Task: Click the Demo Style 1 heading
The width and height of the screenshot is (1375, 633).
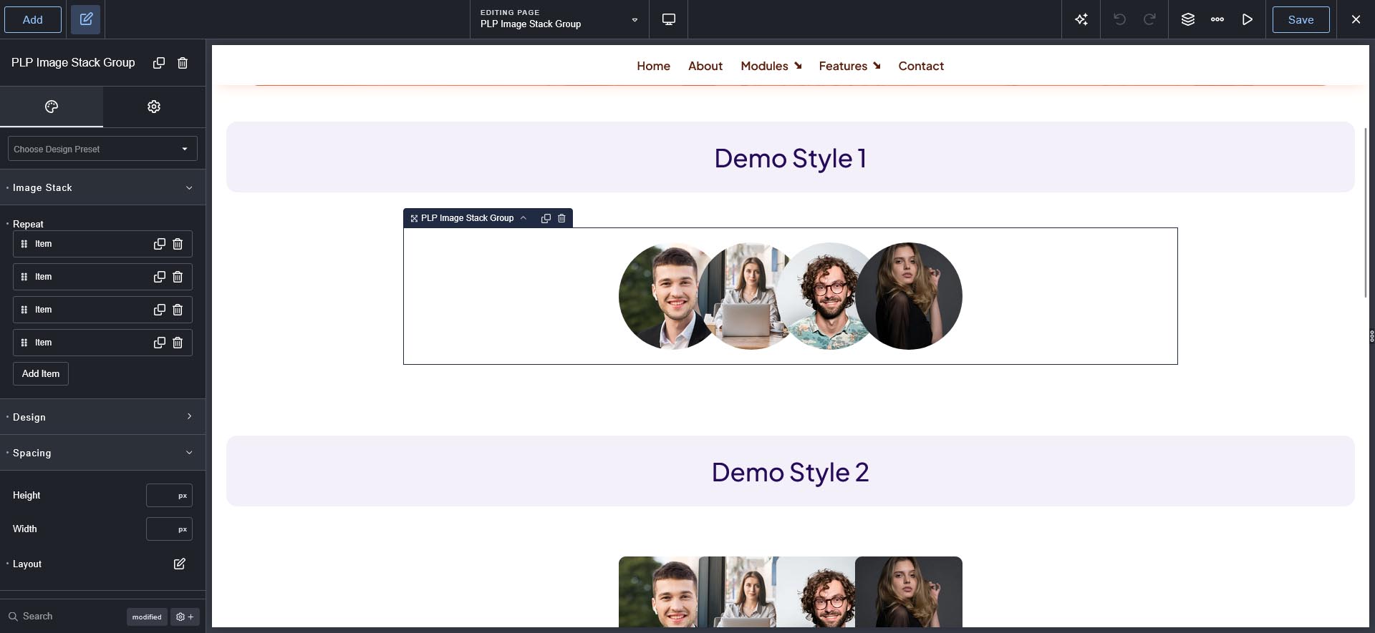Action: [x=791, y=158]
